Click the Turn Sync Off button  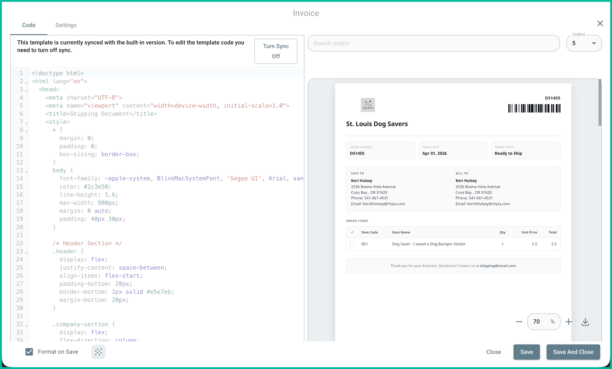(276, 51)
